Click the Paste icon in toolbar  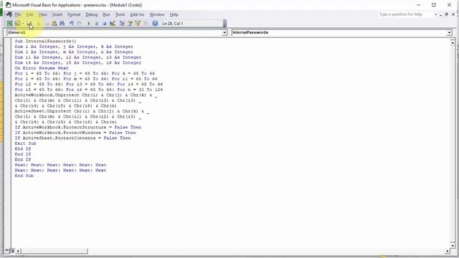coord(55,24)
